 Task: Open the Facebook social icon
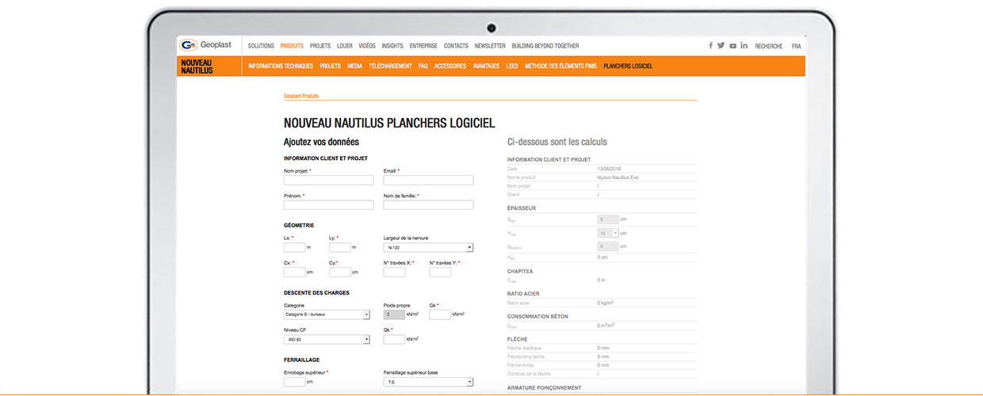tap(710, 46)
